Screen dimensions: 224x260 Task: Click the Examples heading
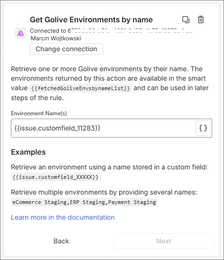[x=28, y=152]
